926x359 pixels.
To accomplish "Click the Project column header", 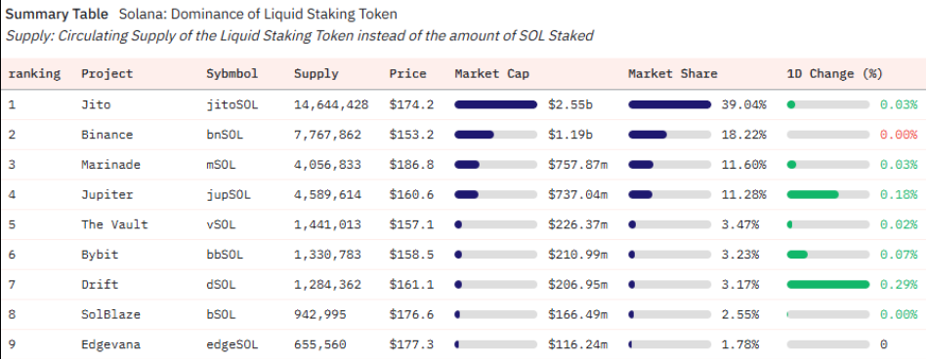I will click(x=106, y=74).
